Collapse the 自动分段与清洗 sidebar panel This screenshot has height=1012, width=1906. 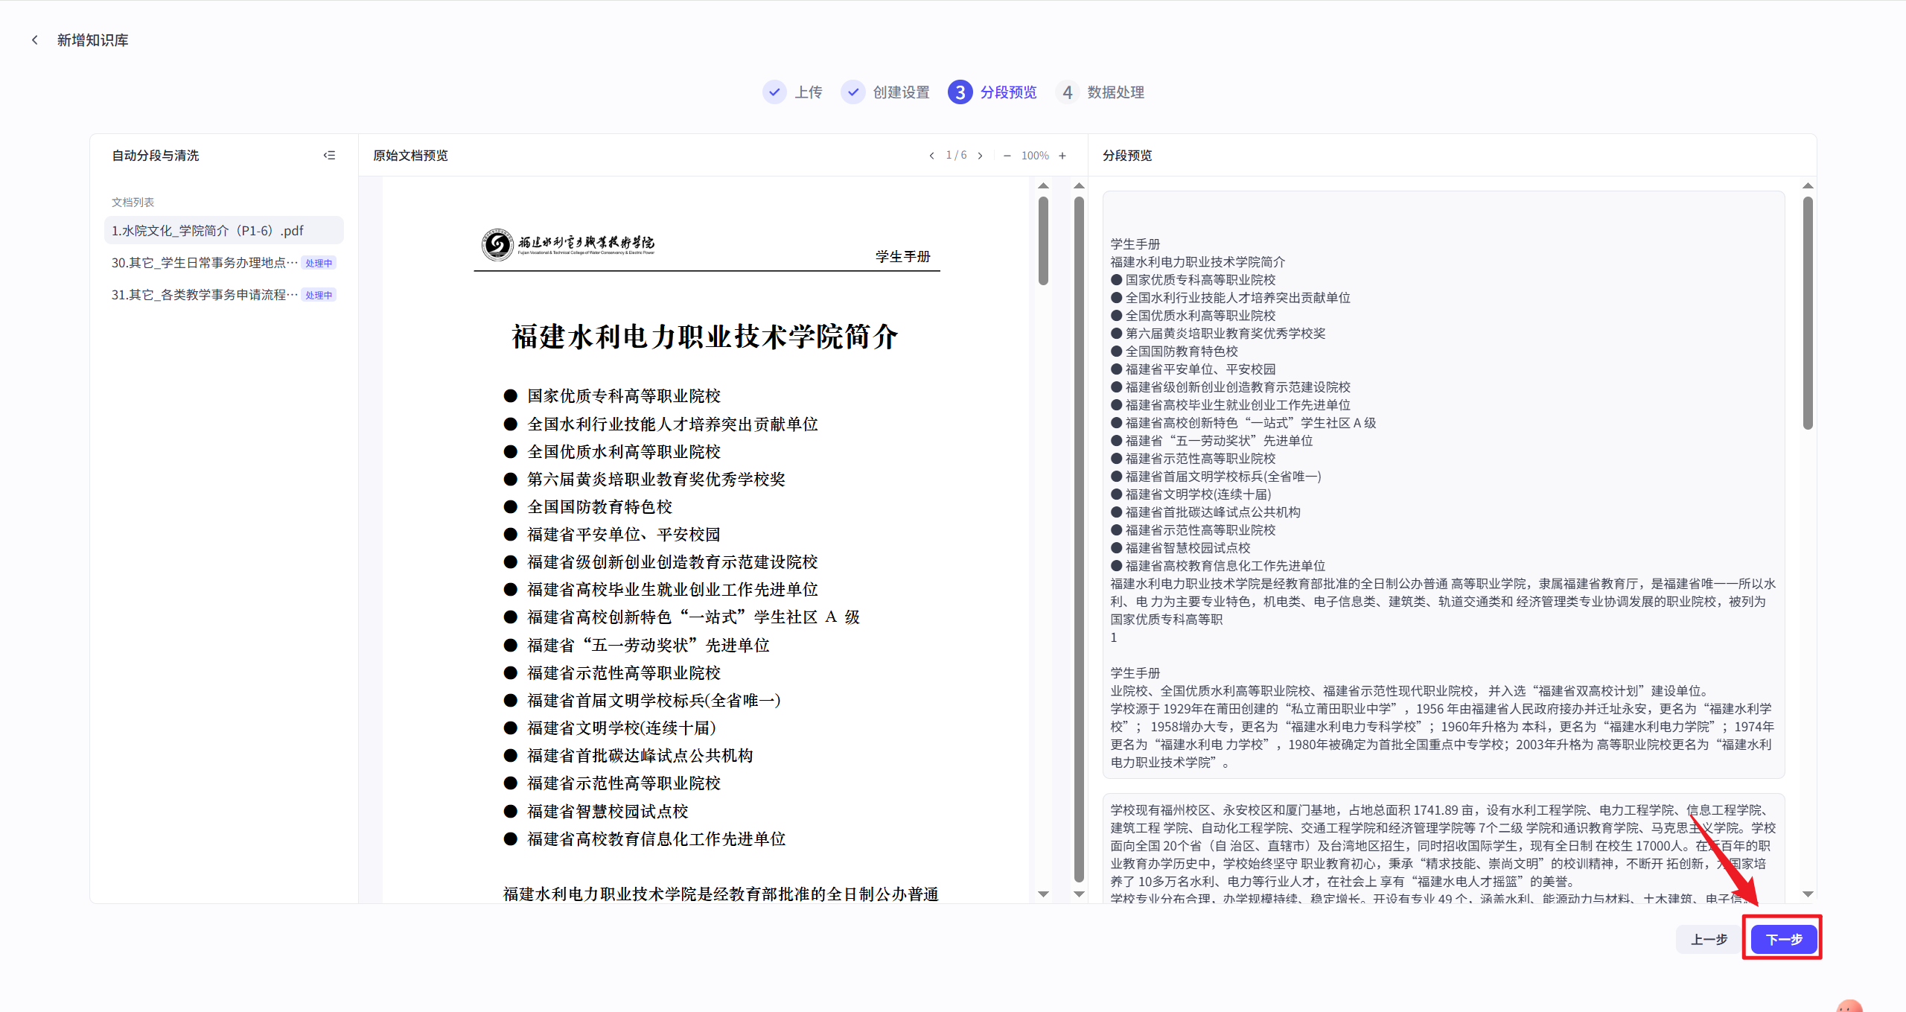(329, 155)
